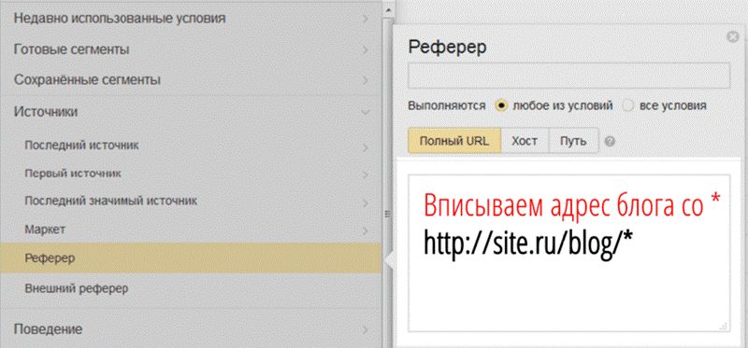748x348 pixels.
Task: Switch to the Путь tab
Action: (x=573, y=141)
